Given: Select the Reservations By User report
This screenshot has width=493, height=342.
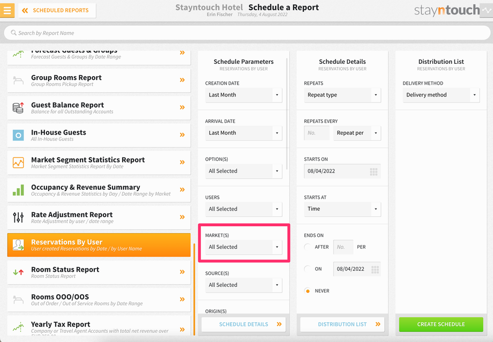Looking at the screenshot, I should click(x=99, y=245).
